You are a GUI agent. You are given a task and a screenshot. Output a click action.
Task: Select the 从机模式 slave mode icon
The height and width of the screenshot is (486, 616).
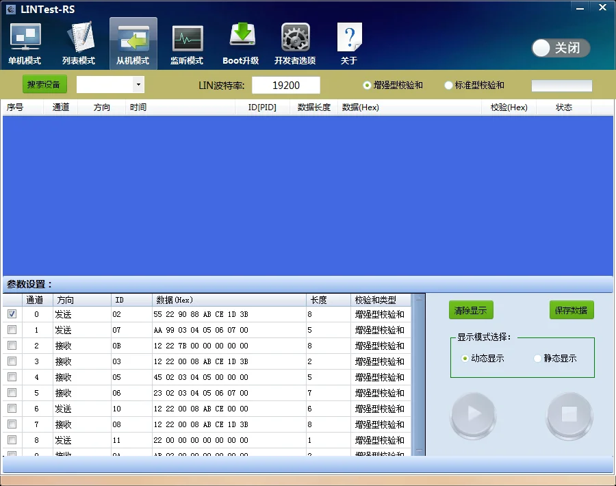pos(133,42)
